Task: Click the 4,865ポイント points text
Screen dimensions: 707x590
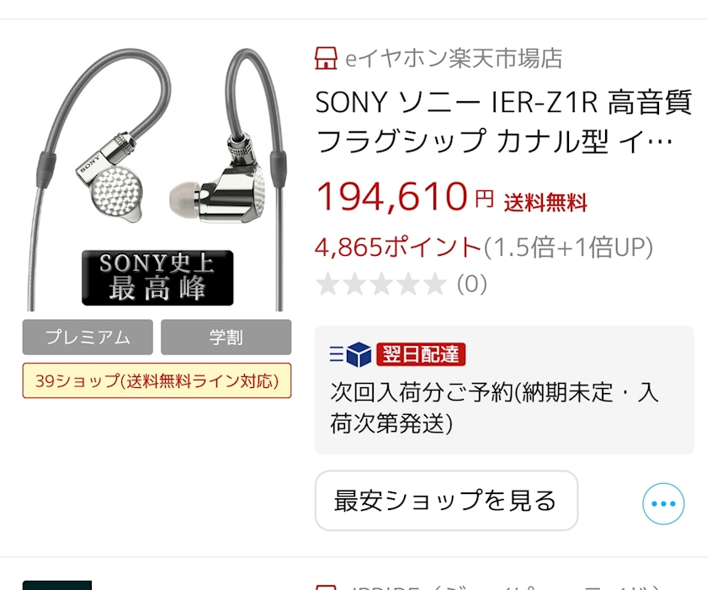Action: (399, 247)
